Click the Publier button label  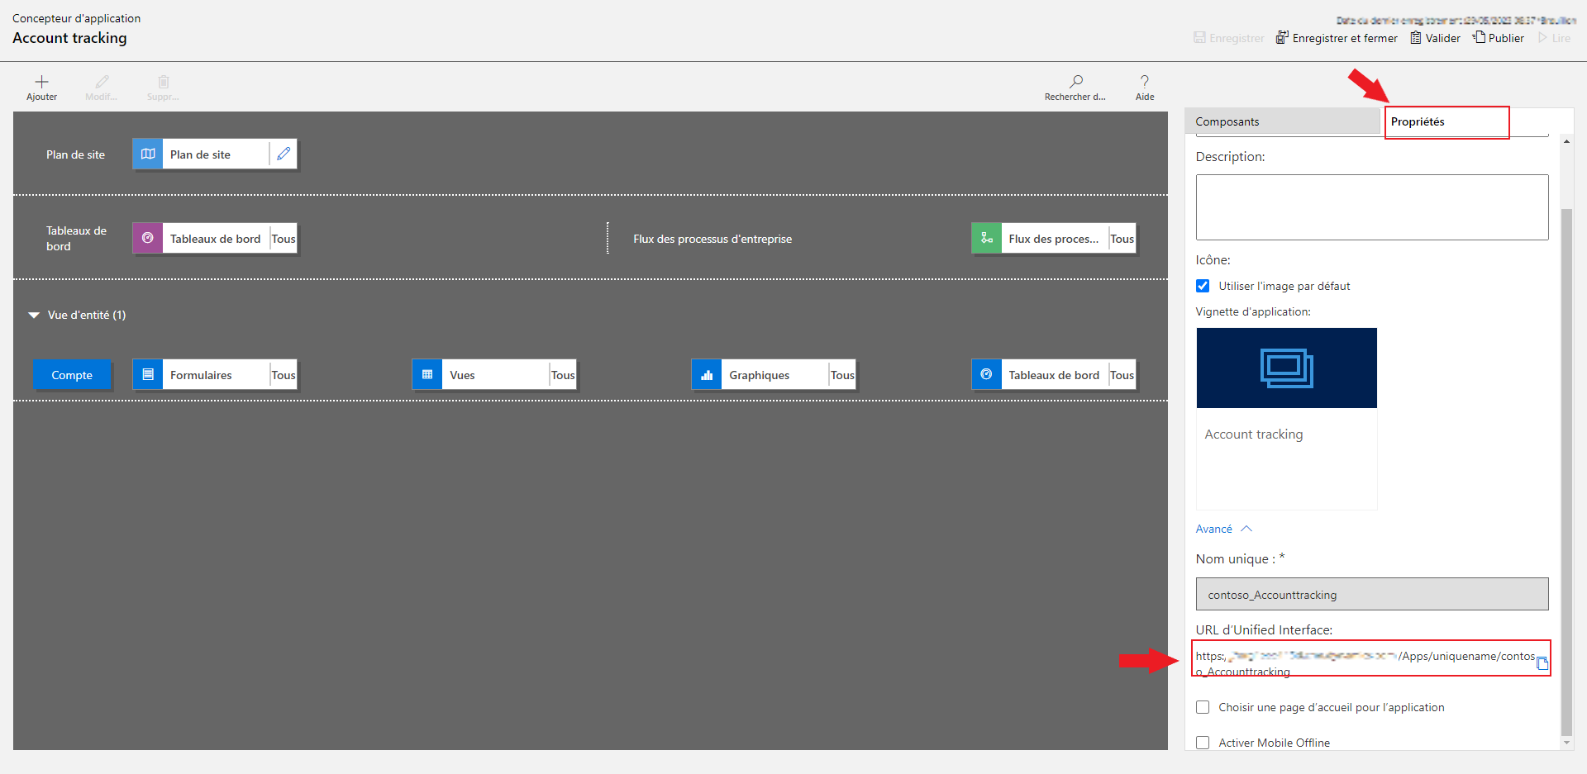[x=1506, y=38]
